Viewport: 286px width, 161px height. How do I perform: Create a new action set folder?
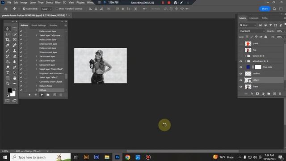48,95
